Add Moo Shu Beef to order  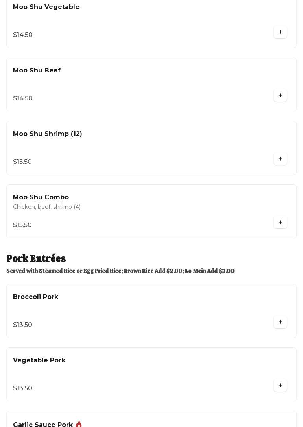(x=280, y=95)
